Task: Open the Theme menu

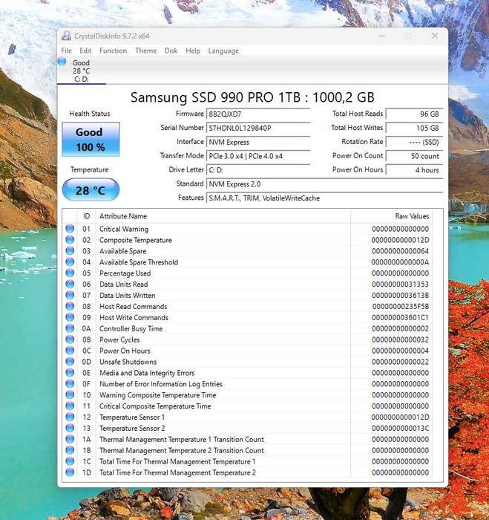Action: click(x=145, y=51)
